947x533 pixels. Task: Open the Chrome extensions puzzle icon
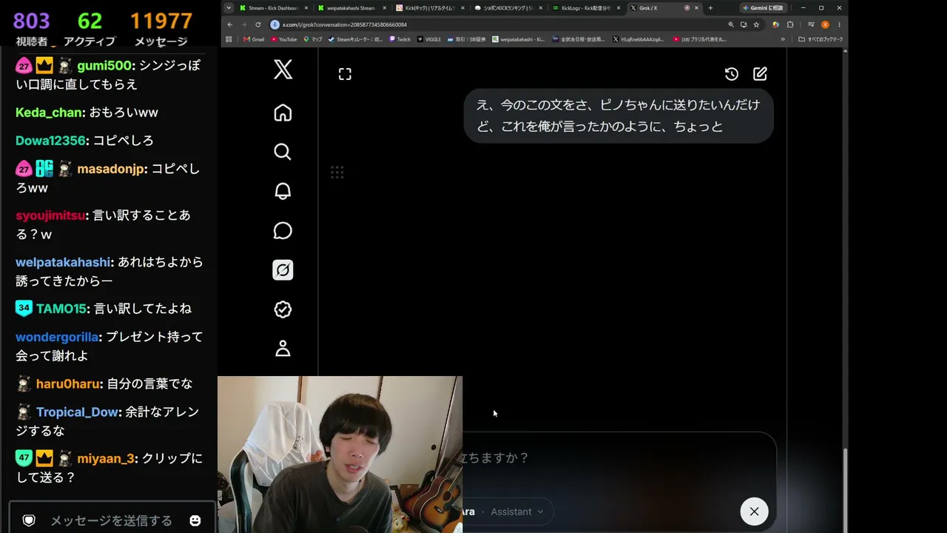tap(790, 24)
